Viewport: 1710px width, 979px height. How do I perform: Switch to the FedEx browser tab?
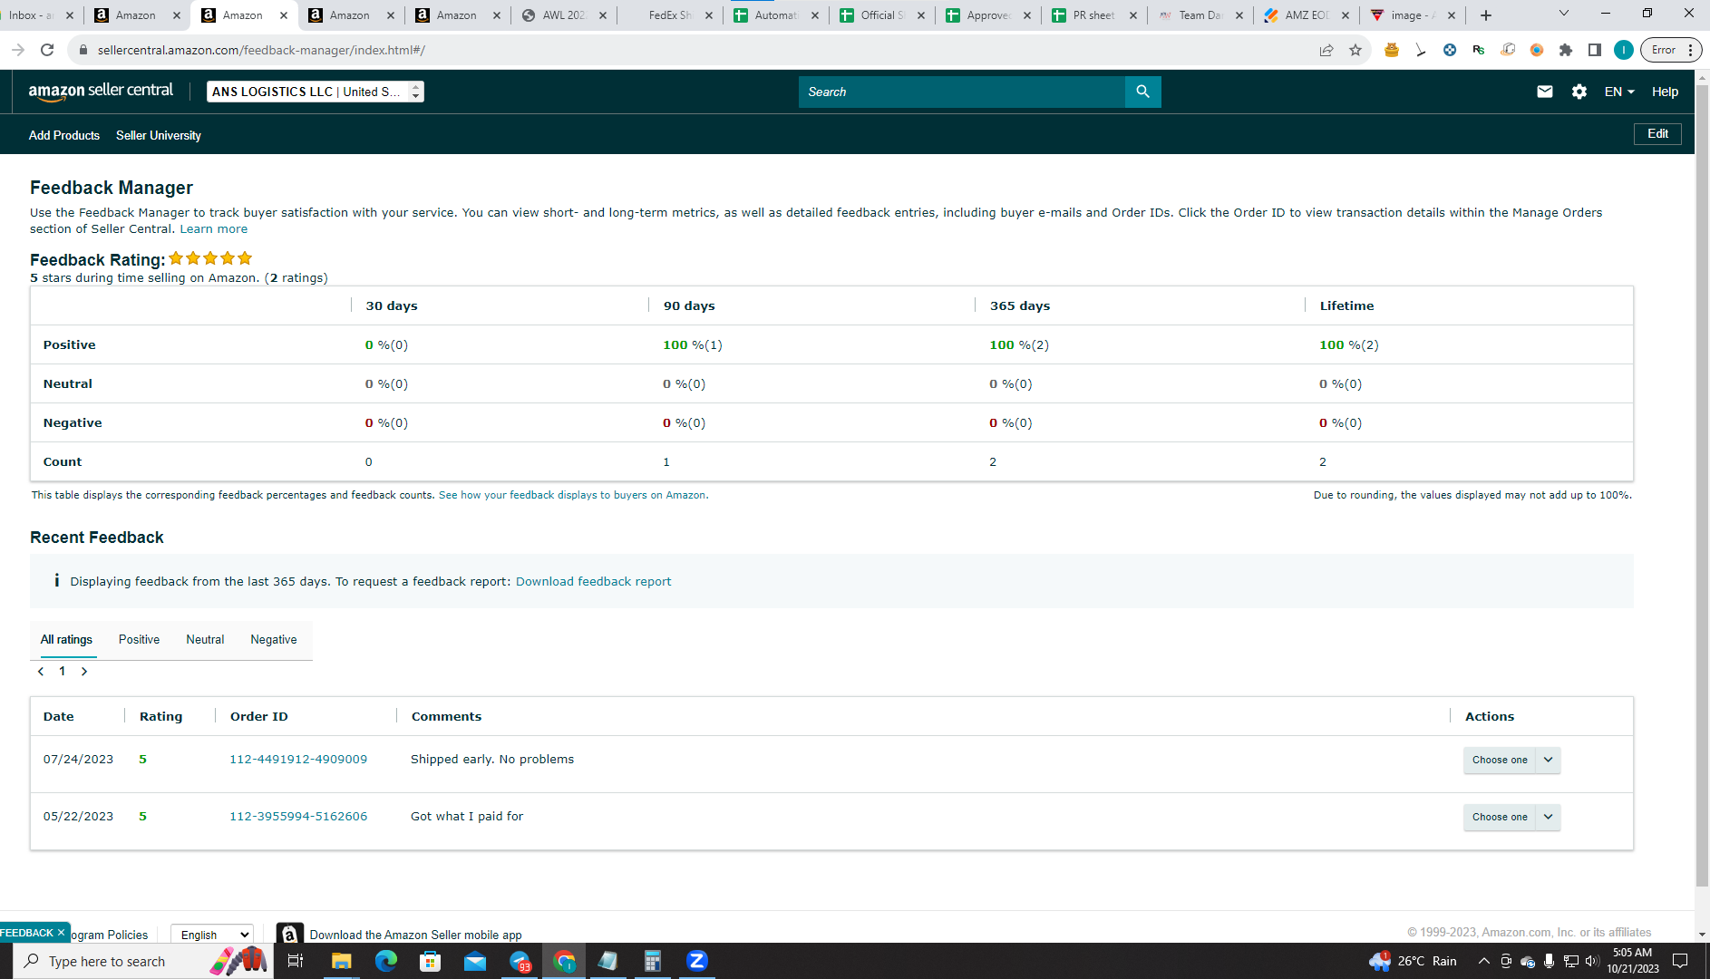pyautogui.click(x=670, y=15)
